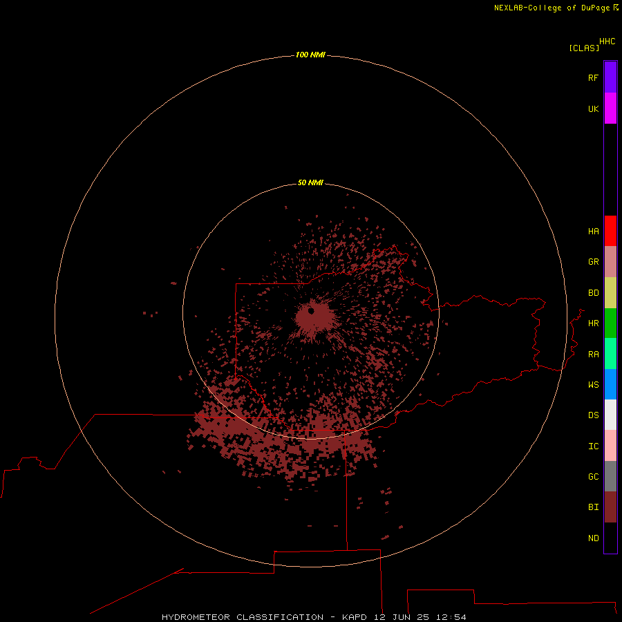Click the HYDROMETEOR CLASSIFICATION title text
Screen dimensions: 622x622
point(243,617)
